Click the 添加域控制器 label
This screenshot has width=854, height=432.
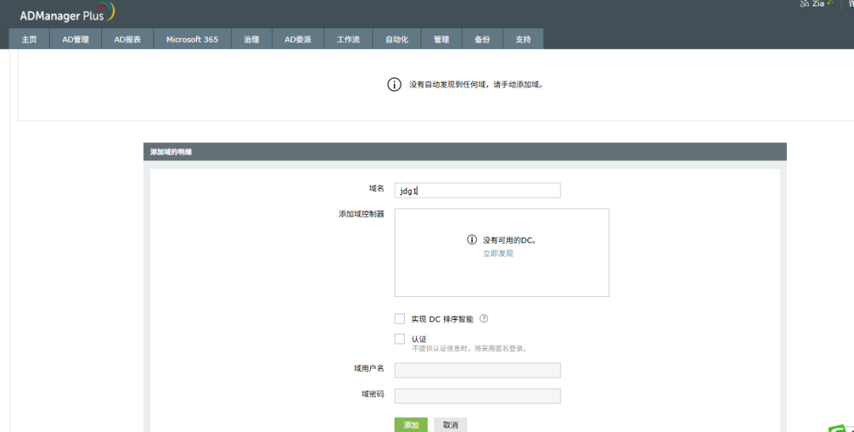361,214
